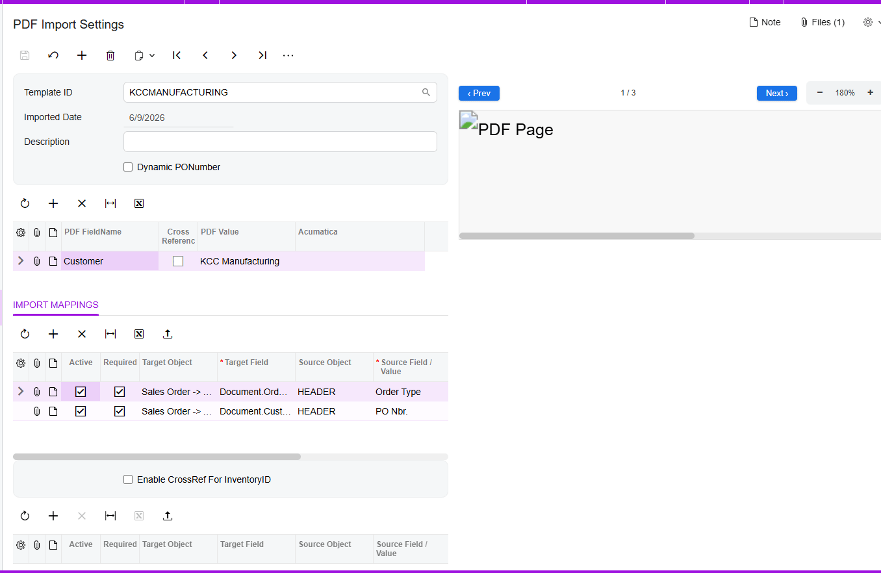
Task: Uncheck Active for the PO Nbr. mapping
Action: coord(81,411)
